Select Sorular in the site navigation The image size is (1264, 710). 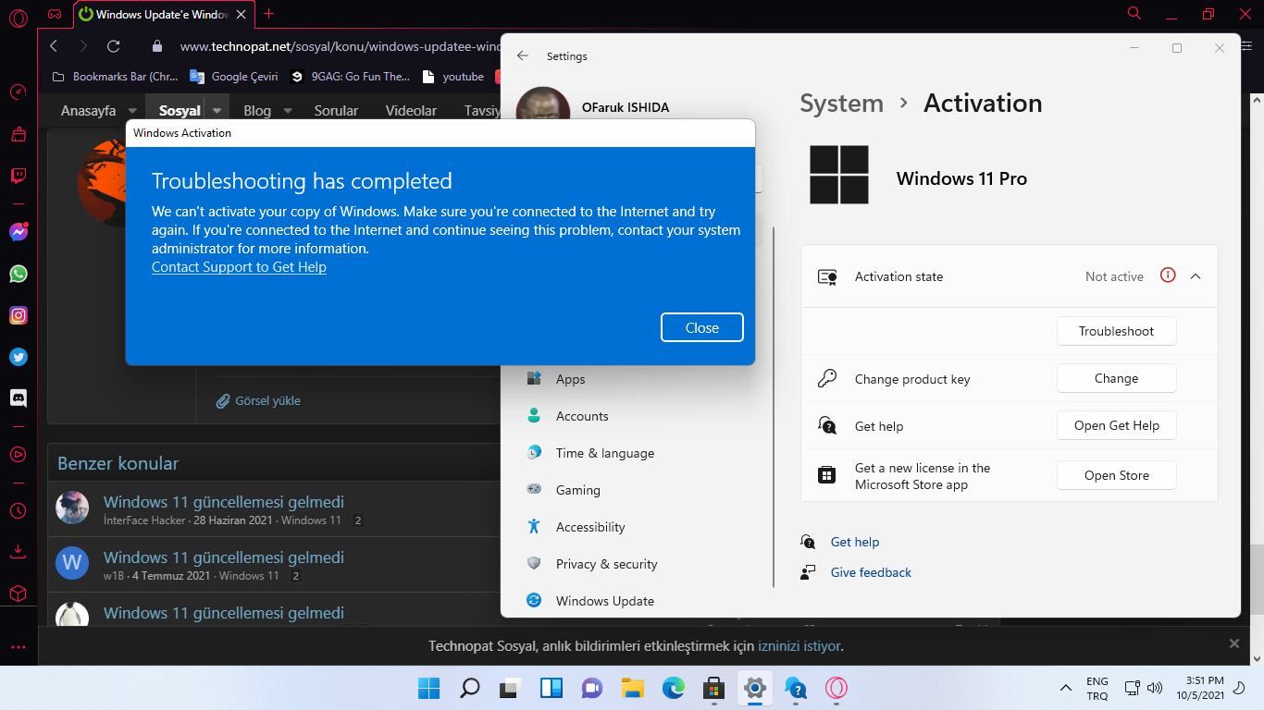point(336,111)
